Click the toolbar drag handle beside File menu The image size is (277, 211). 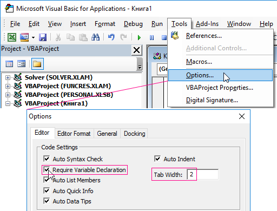click(x=4, y=24)
